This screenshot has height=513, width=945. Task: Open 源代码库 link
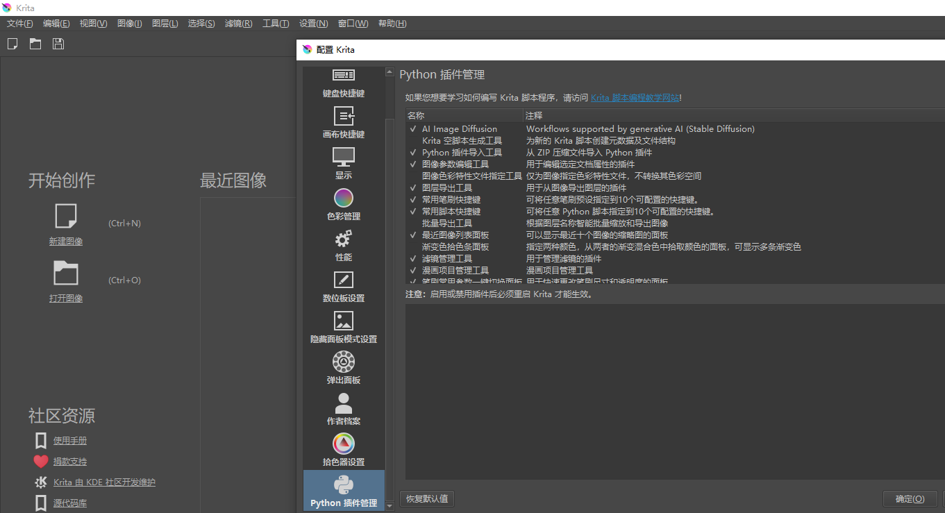(x=70, y=503)
